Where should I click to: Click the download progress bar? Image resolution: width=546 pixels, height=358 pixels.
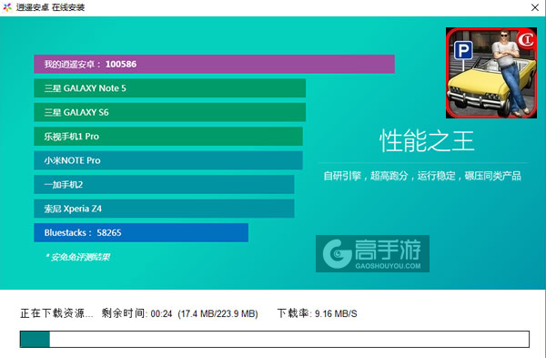(275, 339)
